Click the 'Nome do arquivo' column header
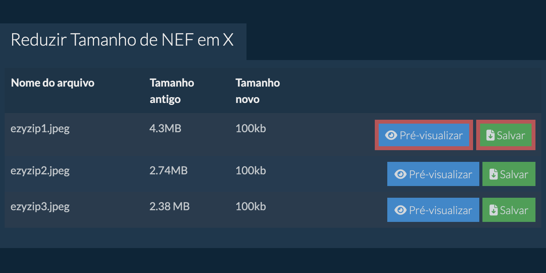 coord(53,83)
